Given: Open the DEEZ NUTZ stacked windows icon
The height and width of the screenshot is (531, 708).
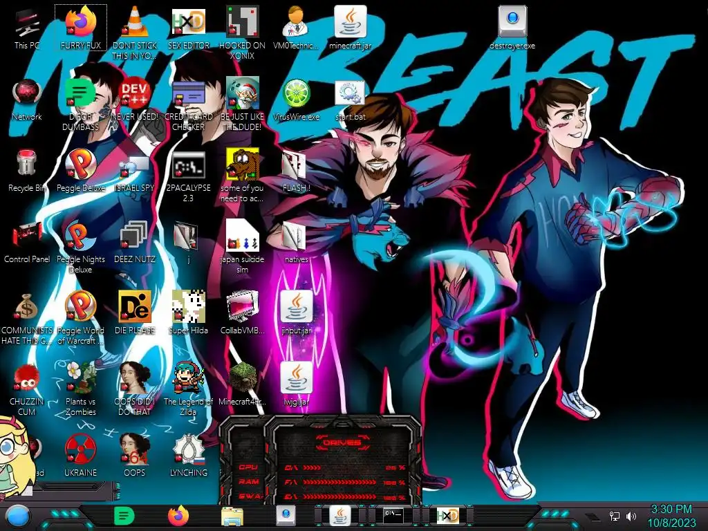Looking at the screenshot, I should (135, 242).
